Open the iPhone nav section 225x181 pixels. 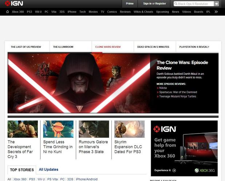pos(72,12)
